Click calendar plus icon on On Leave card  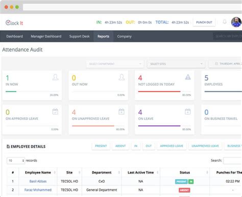pyautogui.click(x=188, y=111)
